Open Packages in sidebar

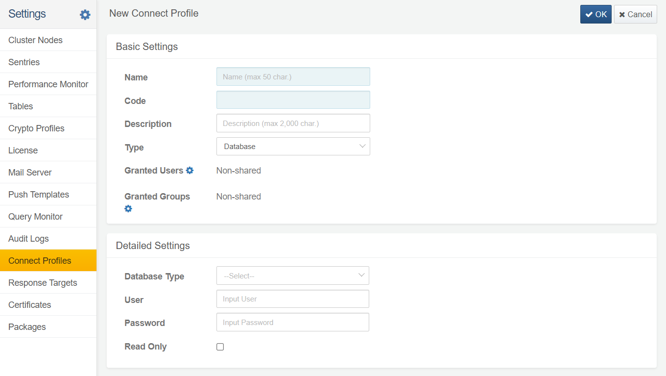click(48, 327)
